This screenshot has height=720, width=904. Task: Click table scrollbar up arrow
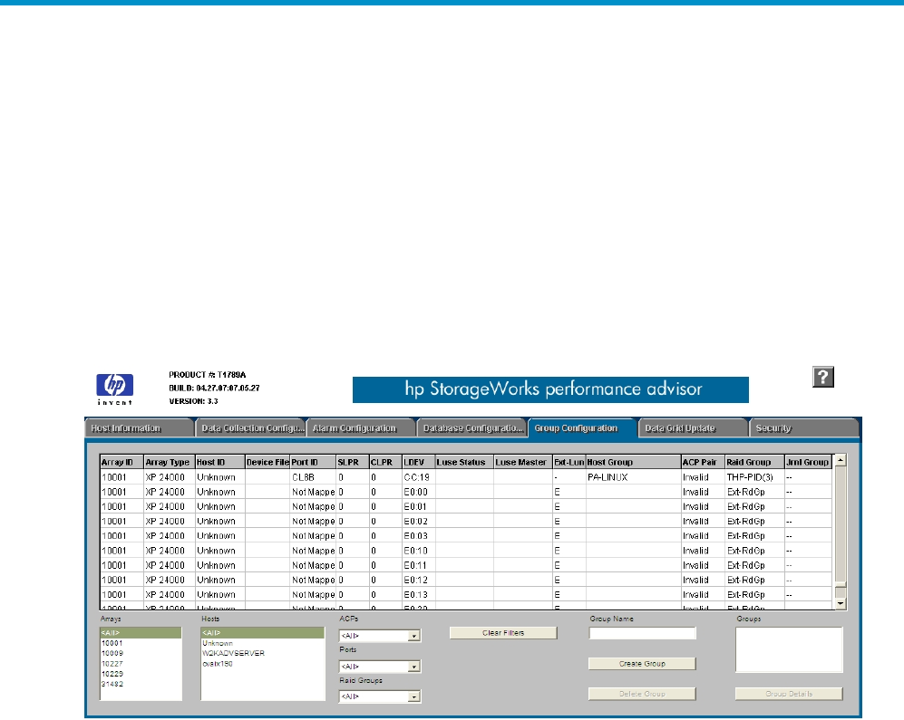(x=841, y=460)
